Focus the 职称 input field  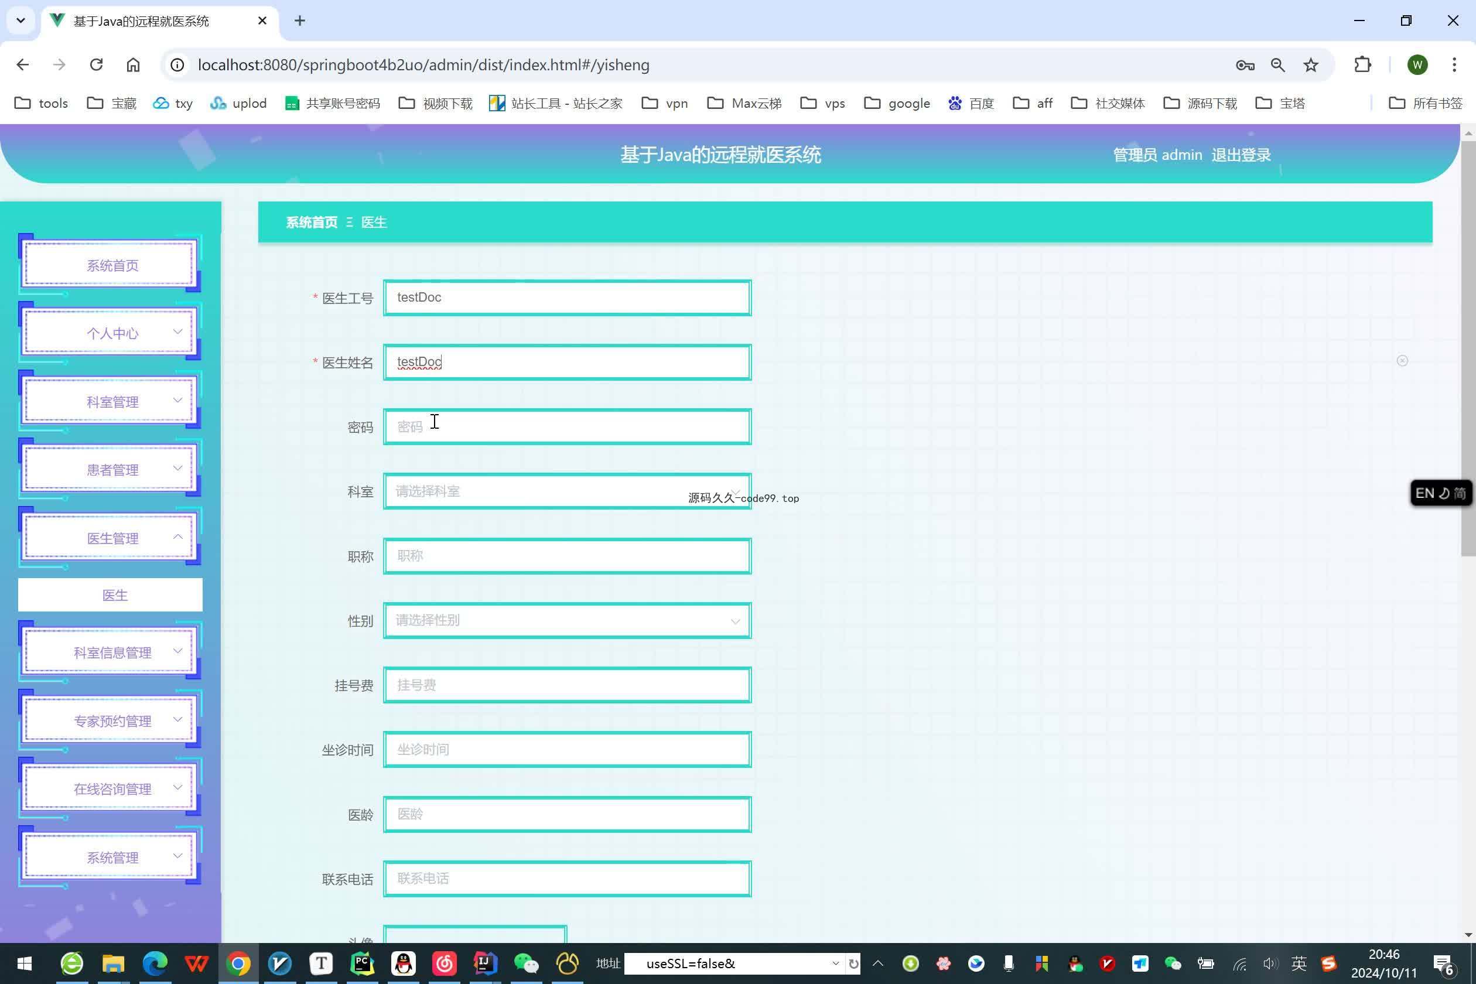pos(568,556)
